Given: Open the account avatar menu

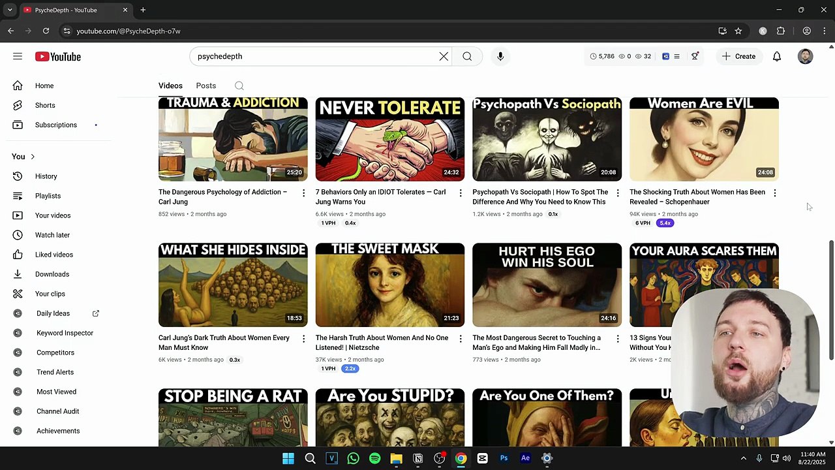Looking at the screenshot, I should tap(806, 56).
